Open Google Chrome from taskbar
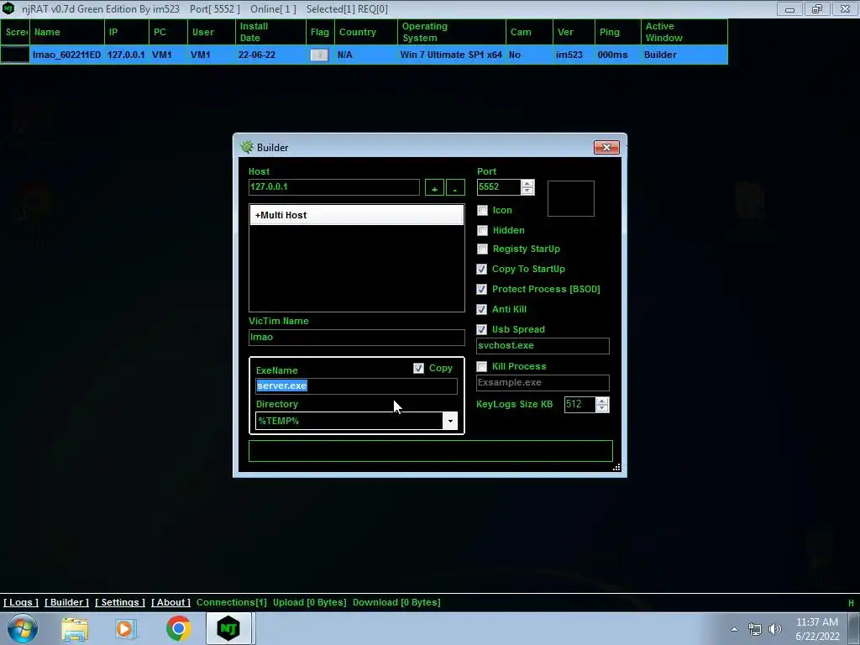Viewport: 860px width, 645px height. click(x=178, y=628)
